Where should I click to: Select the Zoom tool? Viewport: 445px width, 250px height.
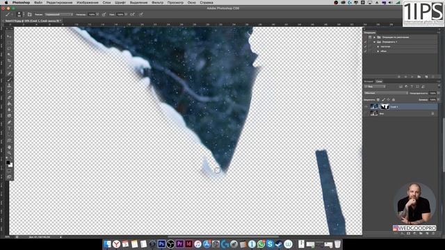[9, 153]
